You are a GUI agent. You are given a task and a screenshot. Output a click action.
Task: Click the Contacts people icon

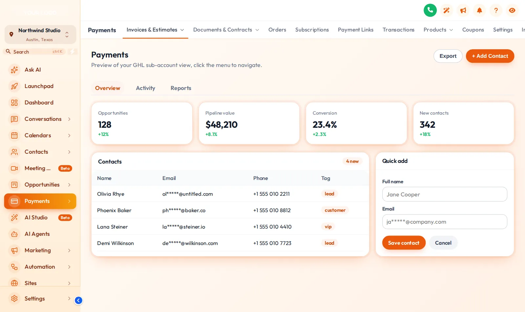[14, 152]
